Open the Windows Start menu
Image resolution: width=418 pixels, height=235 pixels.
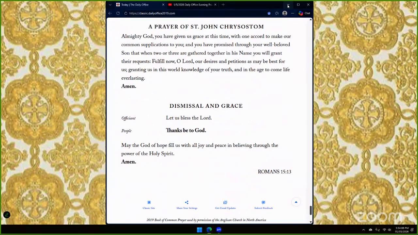pyautogui.click(x=199, y=229)
